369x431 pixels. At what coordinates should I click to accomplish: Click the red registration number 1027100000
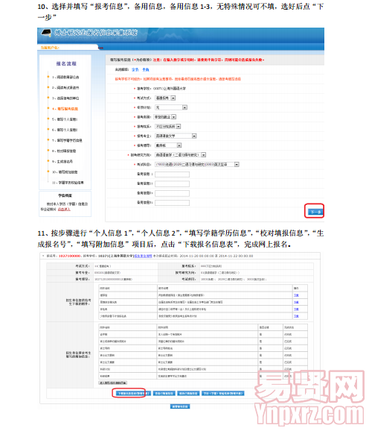click(x=70, y=256)
